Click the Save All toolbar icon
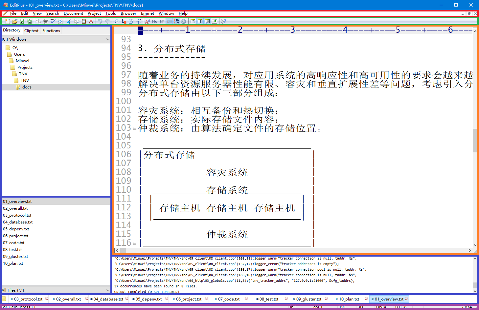Viewport: 479px width, 310px height. [x=29, y=21]
